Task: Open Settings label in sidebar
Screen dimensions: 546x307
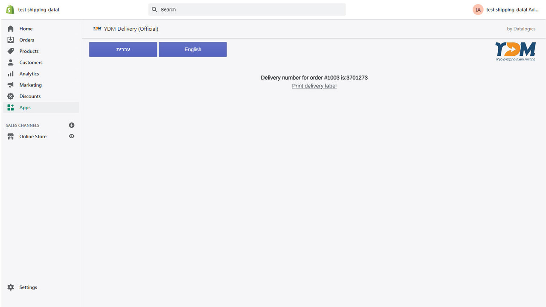Action: (28, 287)
